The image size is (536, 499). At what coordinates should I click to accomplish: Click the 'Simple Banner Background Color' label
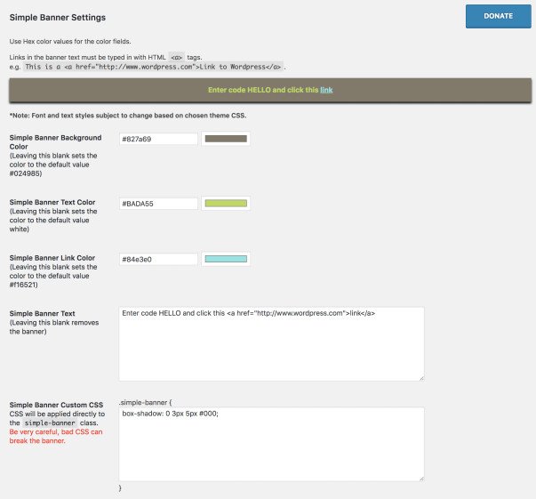pyautogui.click(x=55, y=142)
